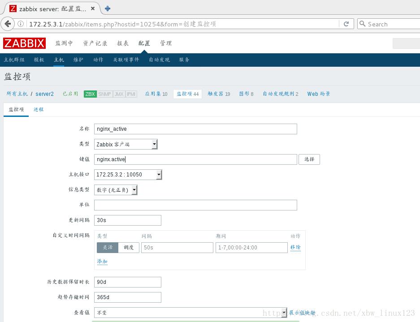420x322 pixels.
Task: Open the 触发器 19 link
Action: pyautogui.click(x=219, y=94)
